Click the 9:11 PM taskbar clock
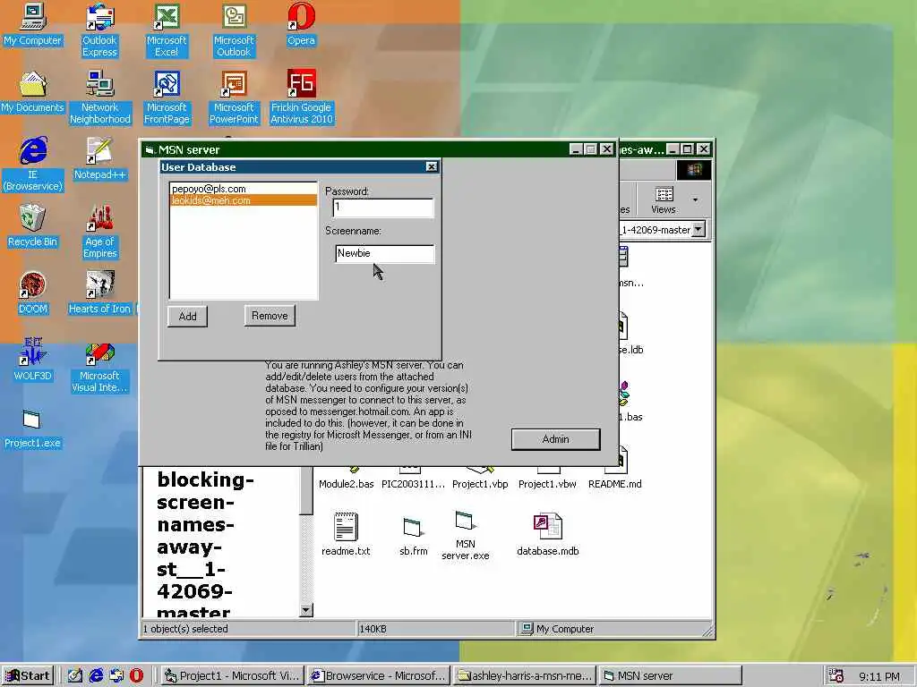Image resolution: width=917 pixels, height=687 pixels. click(879, 676)
